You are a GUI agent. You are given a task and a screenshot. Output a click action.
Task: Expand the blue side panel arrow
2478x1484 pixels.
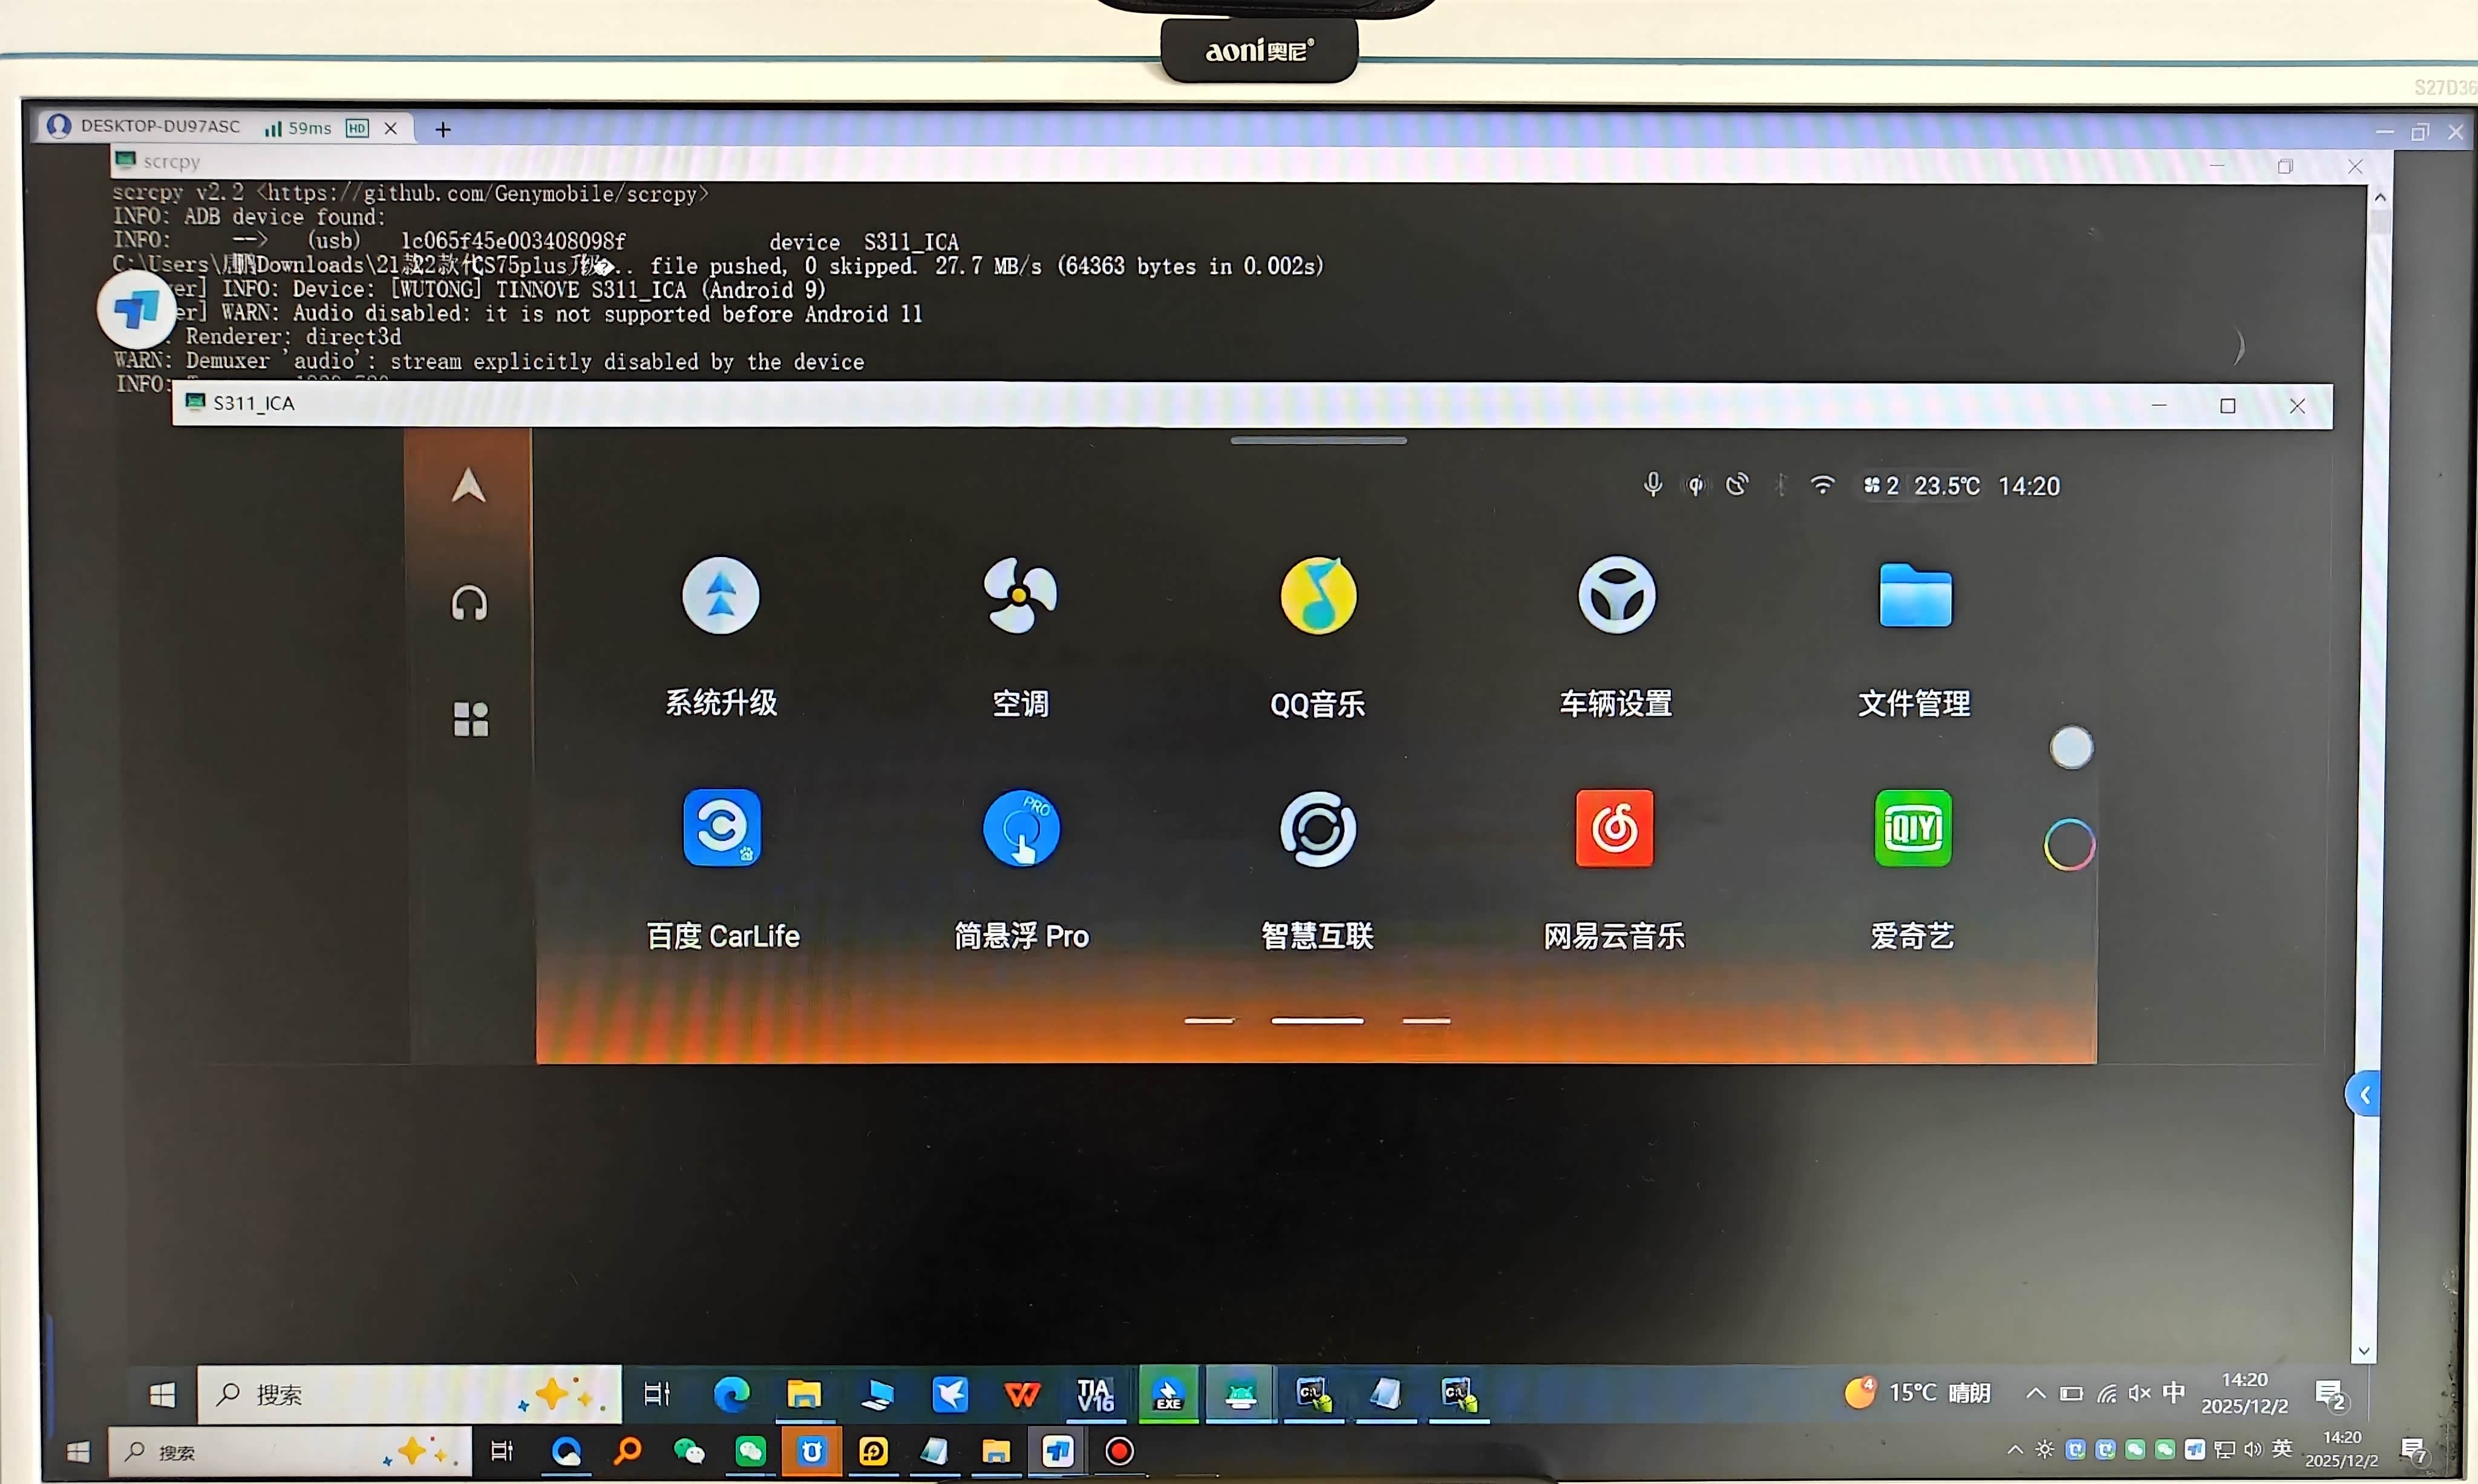click(x=2364, y=1095)
